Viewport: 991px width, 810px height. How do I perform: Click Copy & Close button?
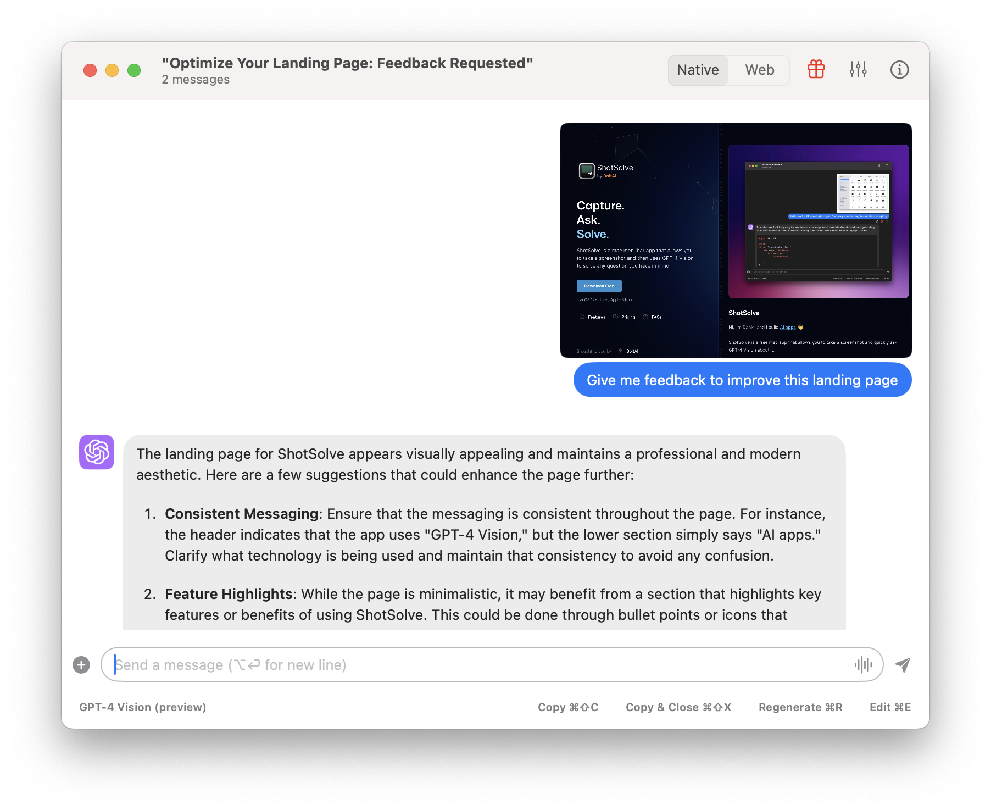tap(678, 707)
